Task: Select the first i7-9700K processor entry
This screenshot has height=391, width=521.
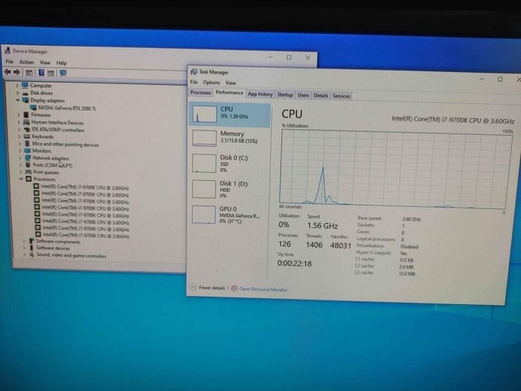Action: coord(85,187)
